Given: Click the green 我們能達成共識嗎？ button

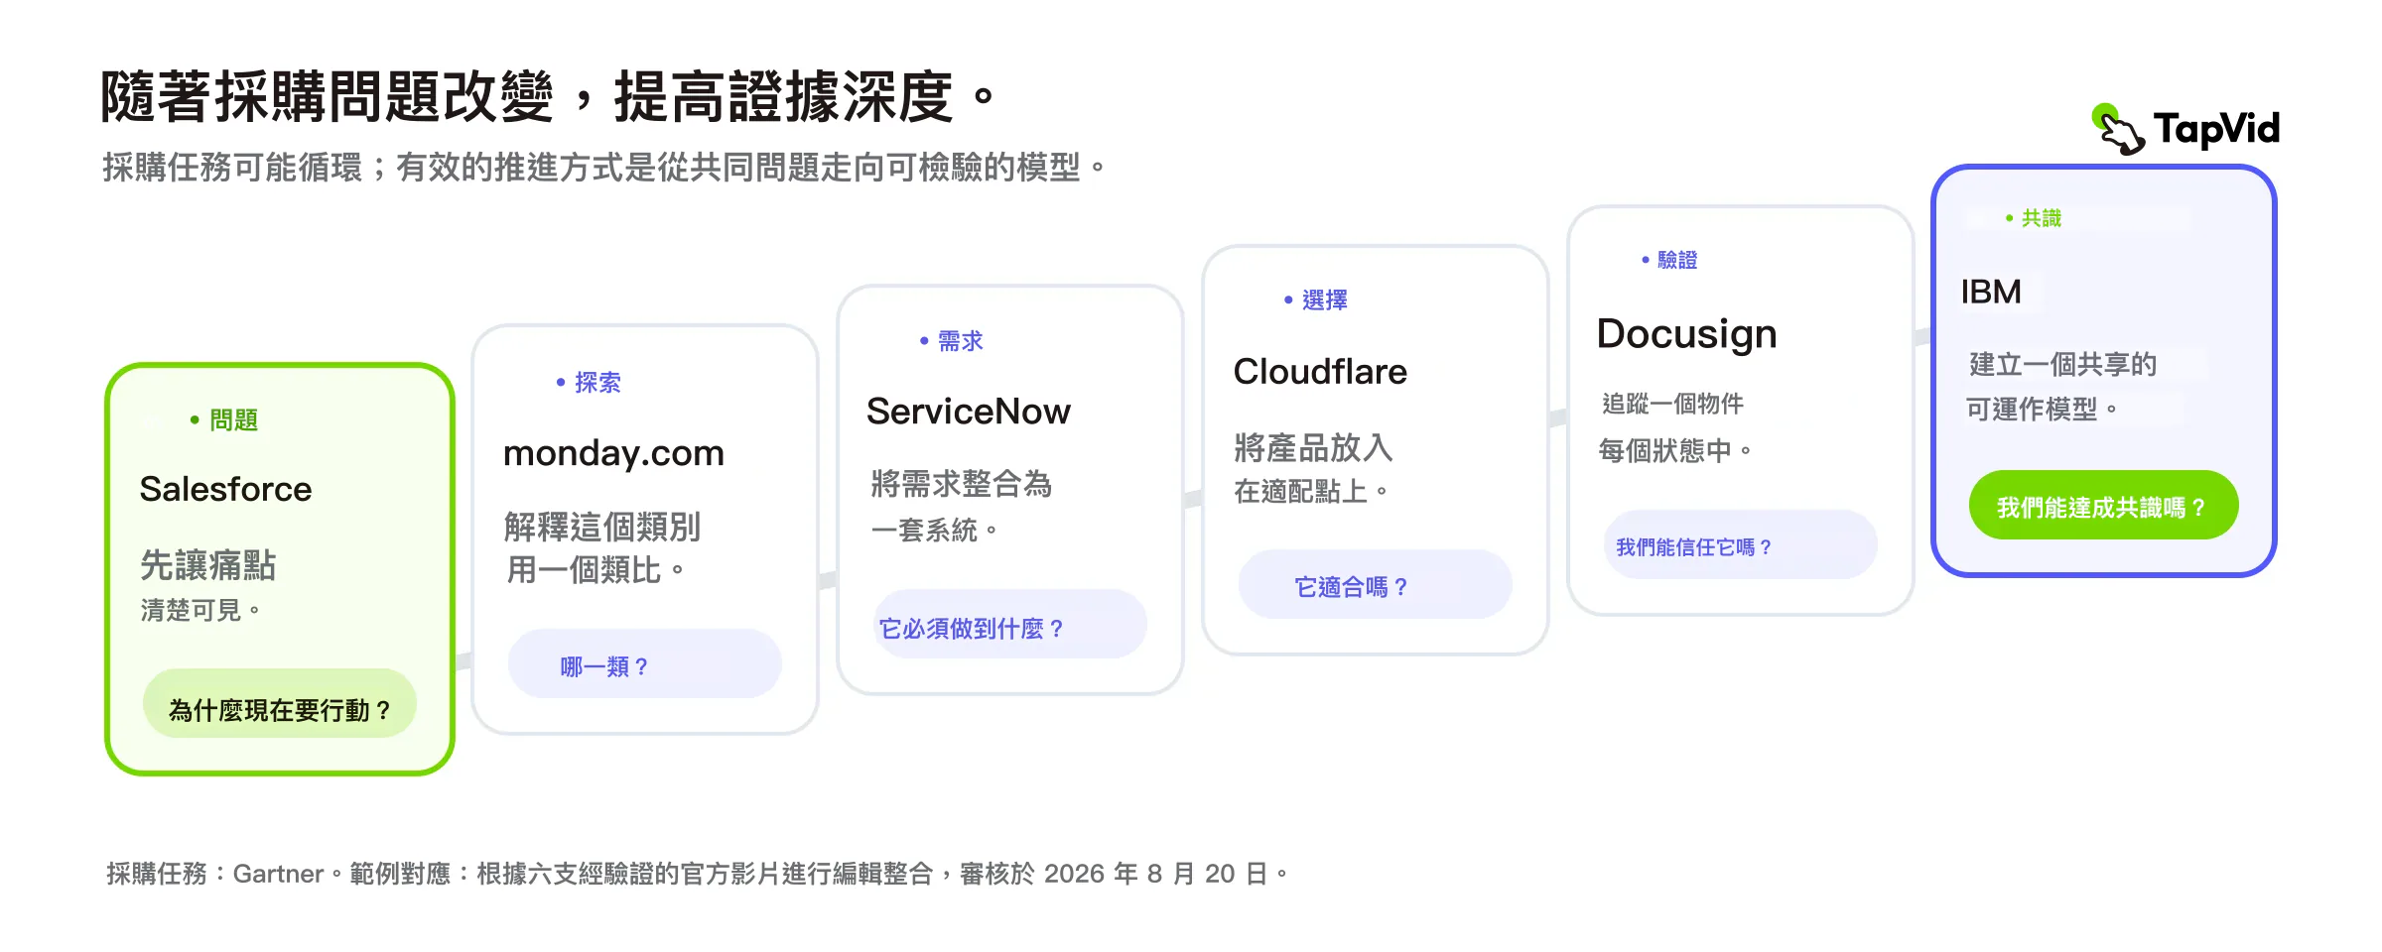Looking at the screenshot, I should coord(2104,505).
